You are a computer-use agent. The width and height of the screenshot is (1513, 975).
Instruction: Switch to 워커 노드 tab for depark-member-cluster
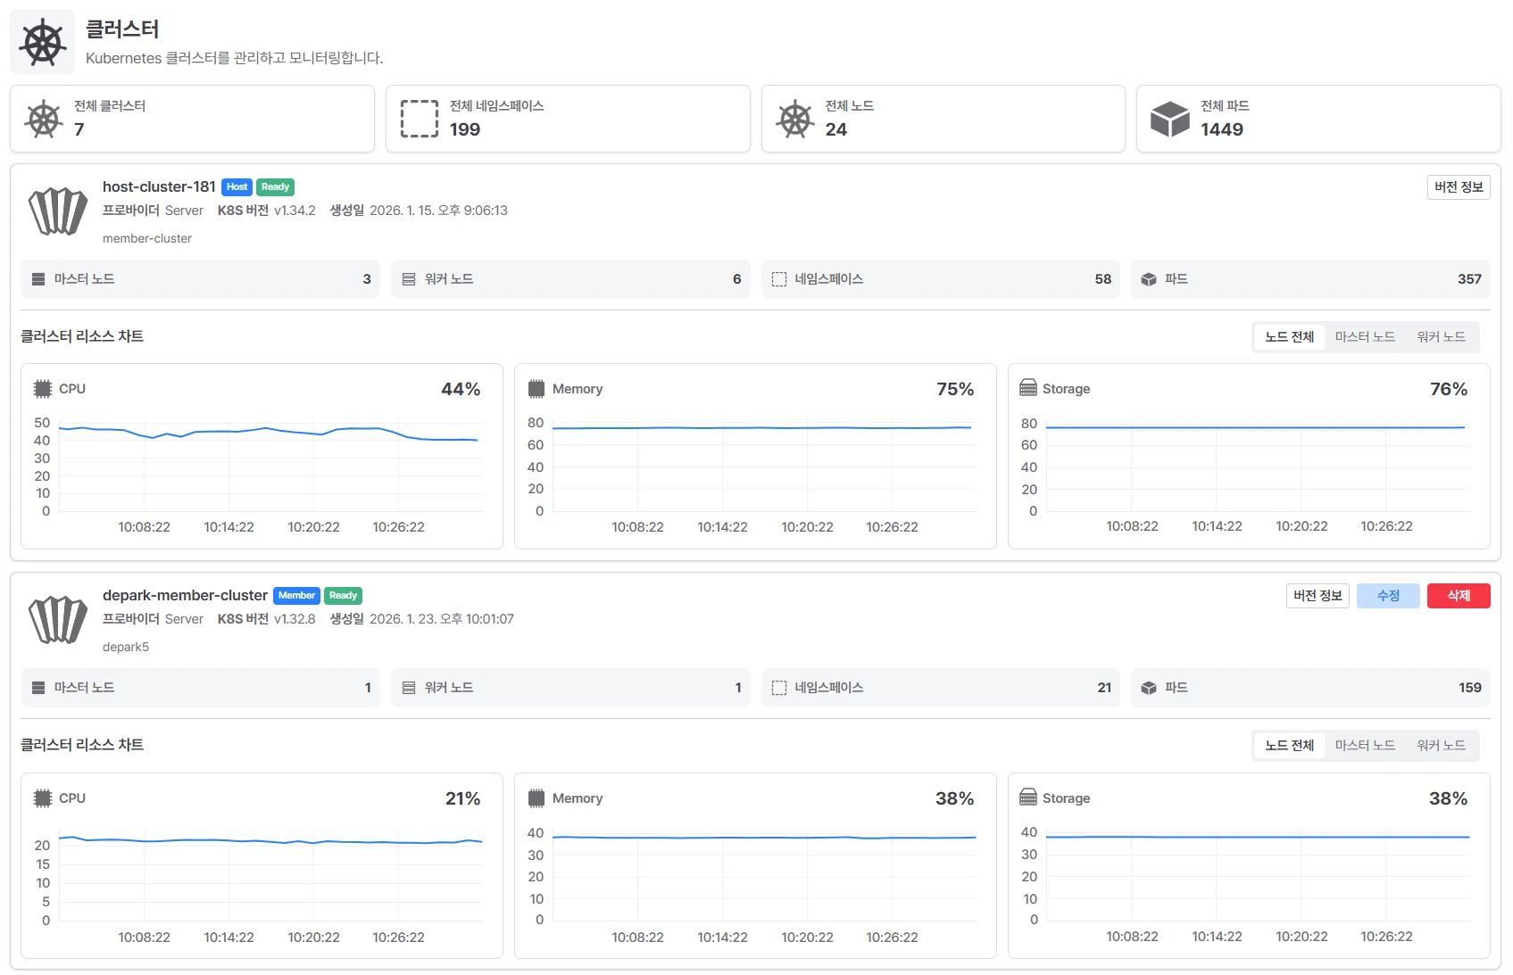(1441, 746)
